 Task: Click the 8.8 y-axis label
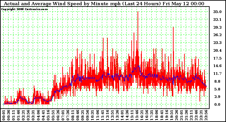pos(217,81)
